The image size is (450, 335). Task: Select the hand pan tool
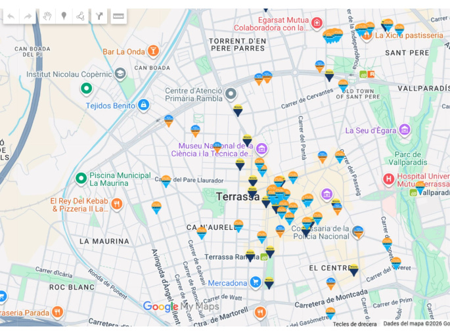[x=47, y=16]
